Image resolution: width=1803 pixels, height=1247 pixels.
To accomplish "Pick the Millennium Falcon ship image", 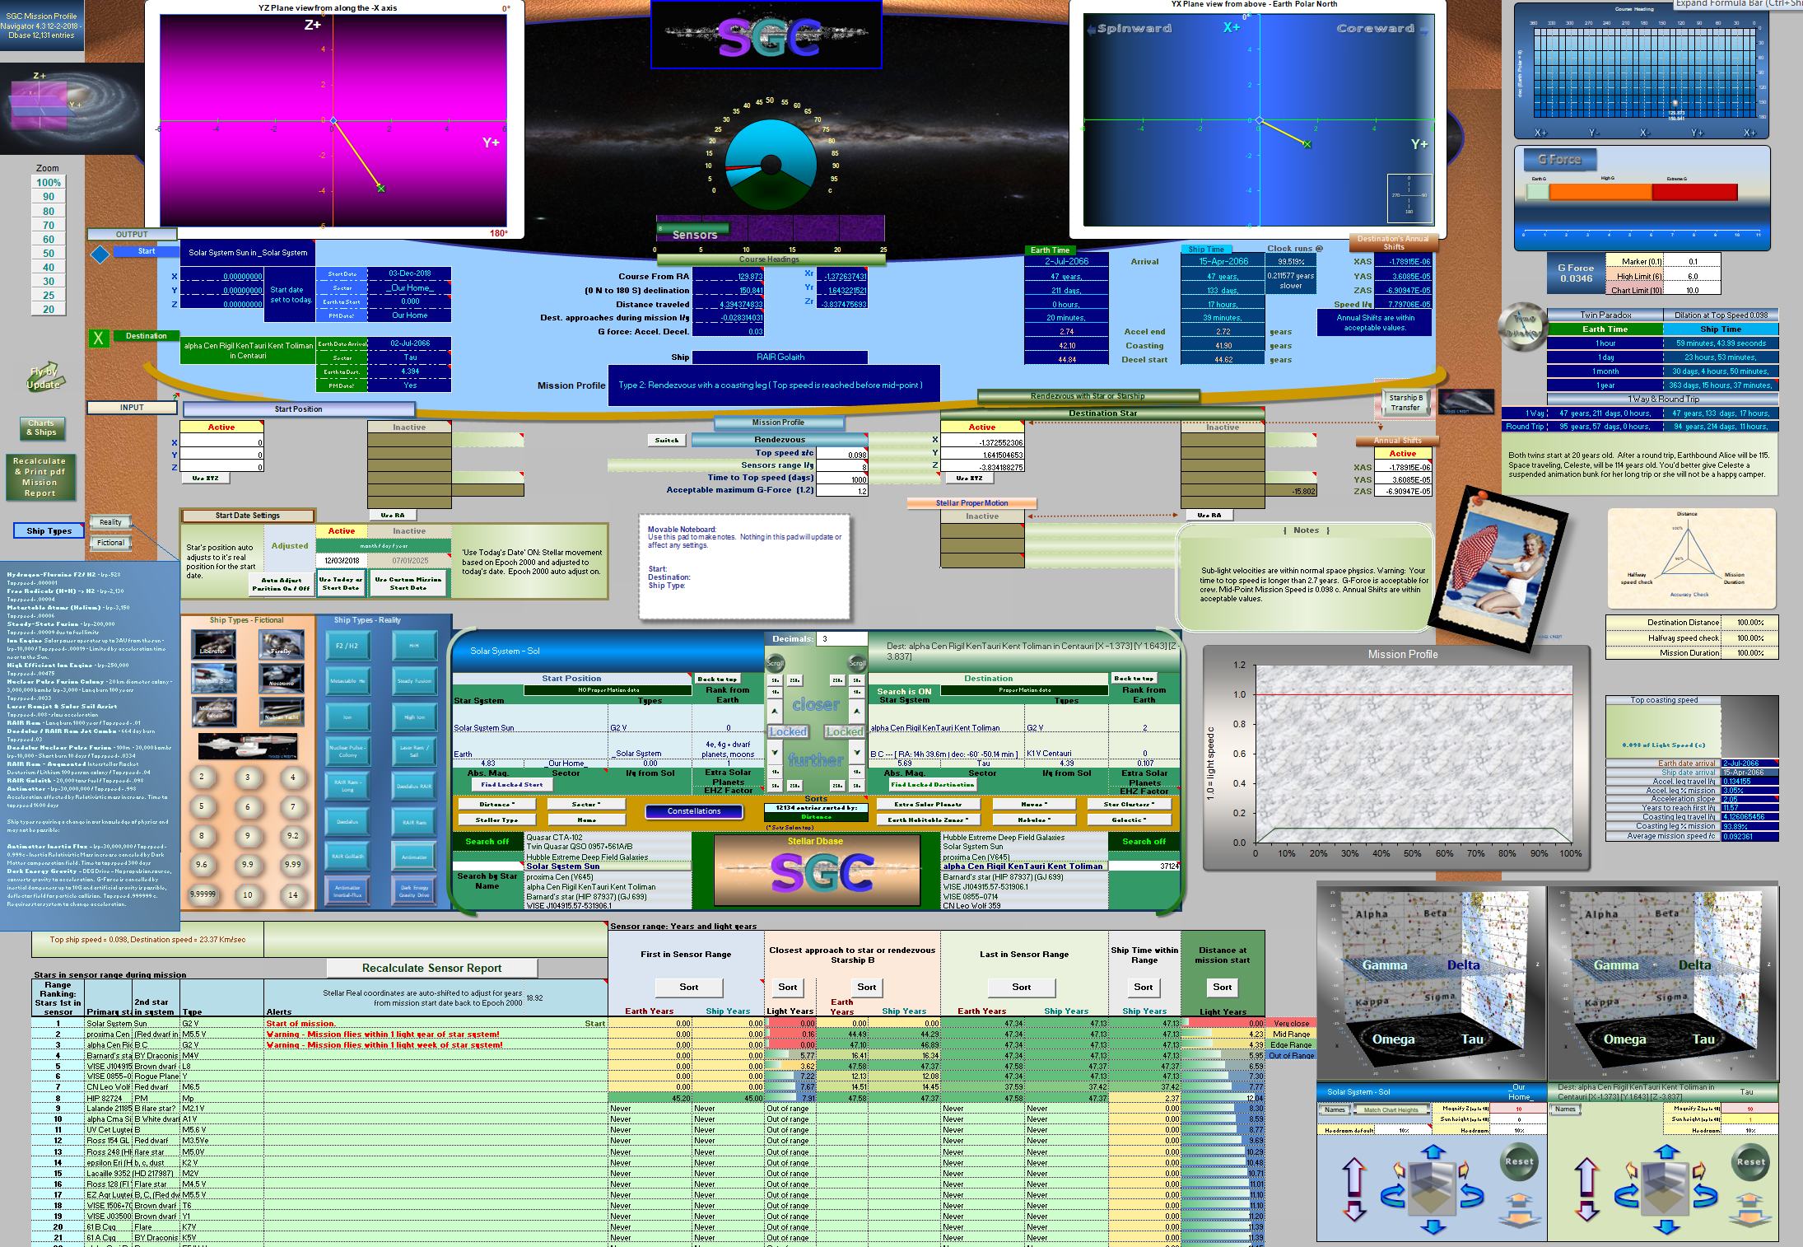I will 212,712.
